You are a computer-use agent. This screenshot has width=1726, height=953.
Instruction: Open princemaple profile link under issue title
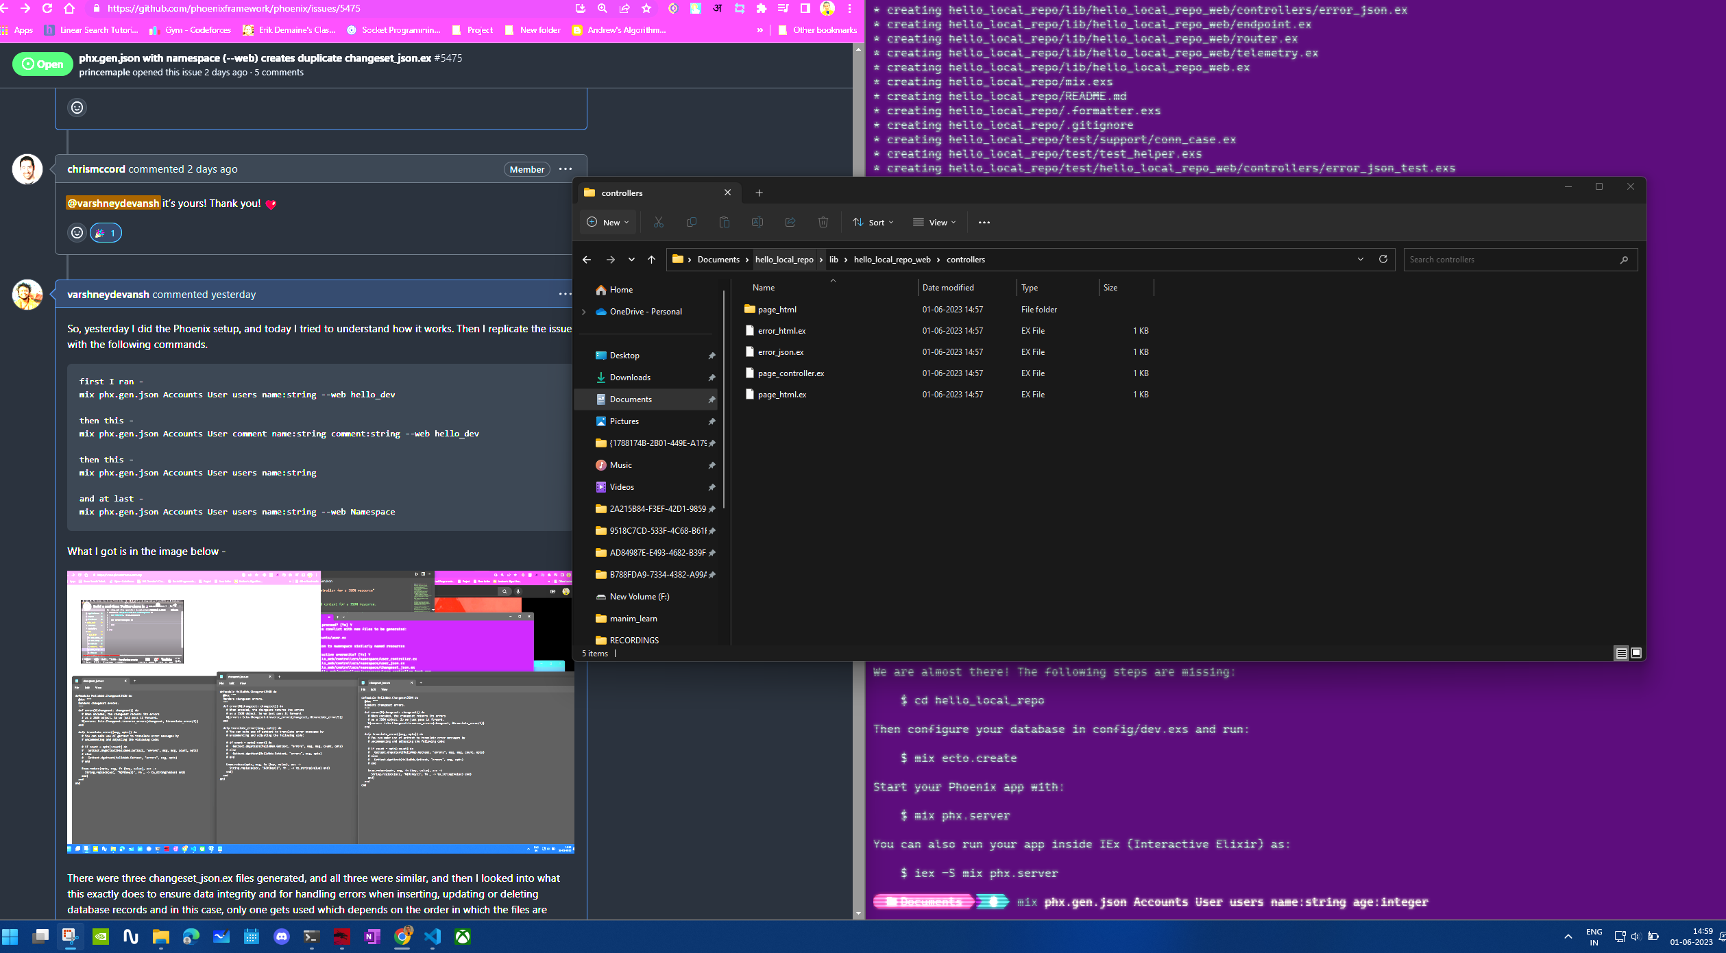(104, 73)
